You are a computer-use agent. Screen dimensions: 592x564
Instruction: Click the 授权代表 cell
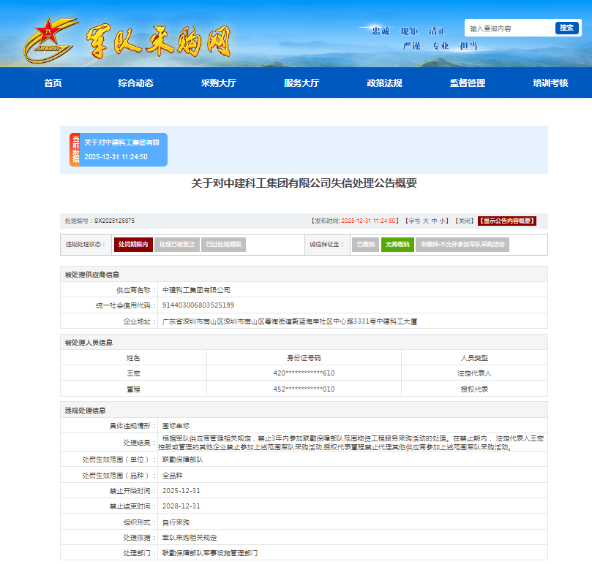click(x=474, y=389)
